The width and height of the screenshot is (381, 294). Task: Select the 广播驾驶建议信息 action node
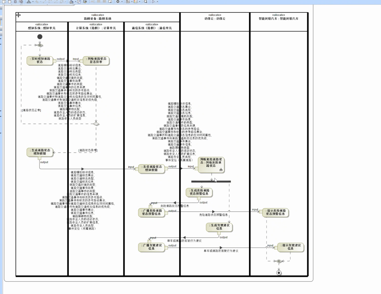151,247
